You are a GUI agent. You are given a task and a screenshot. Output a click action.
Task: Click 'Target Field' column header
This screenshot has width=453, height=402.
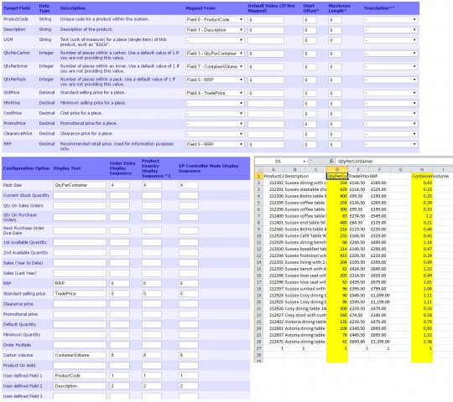(17, 8)
